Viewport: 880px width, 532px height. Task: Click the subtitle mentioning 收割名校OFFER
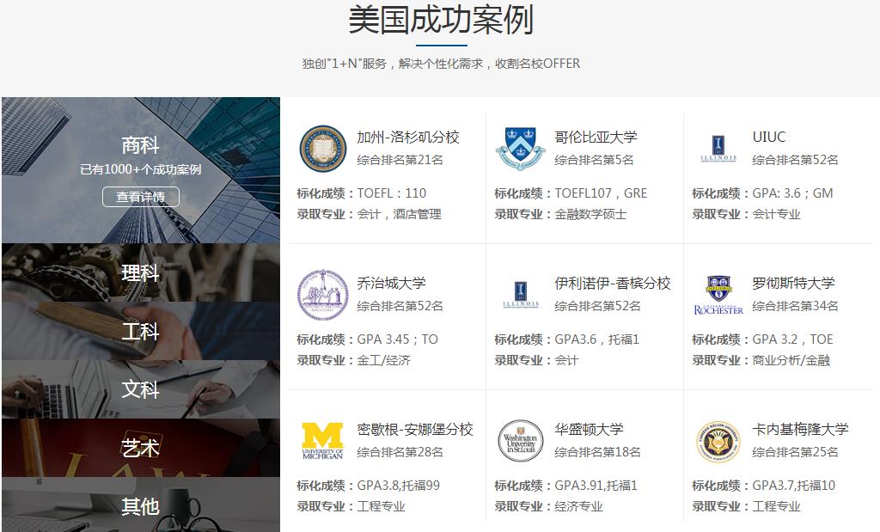(x=441, y=64)
